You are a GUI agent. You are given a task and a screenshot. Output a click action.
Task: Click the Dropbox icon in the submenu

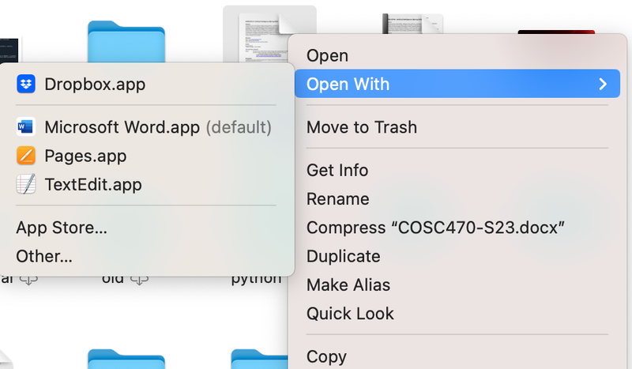pyautogui.click(x=26, y=84)
